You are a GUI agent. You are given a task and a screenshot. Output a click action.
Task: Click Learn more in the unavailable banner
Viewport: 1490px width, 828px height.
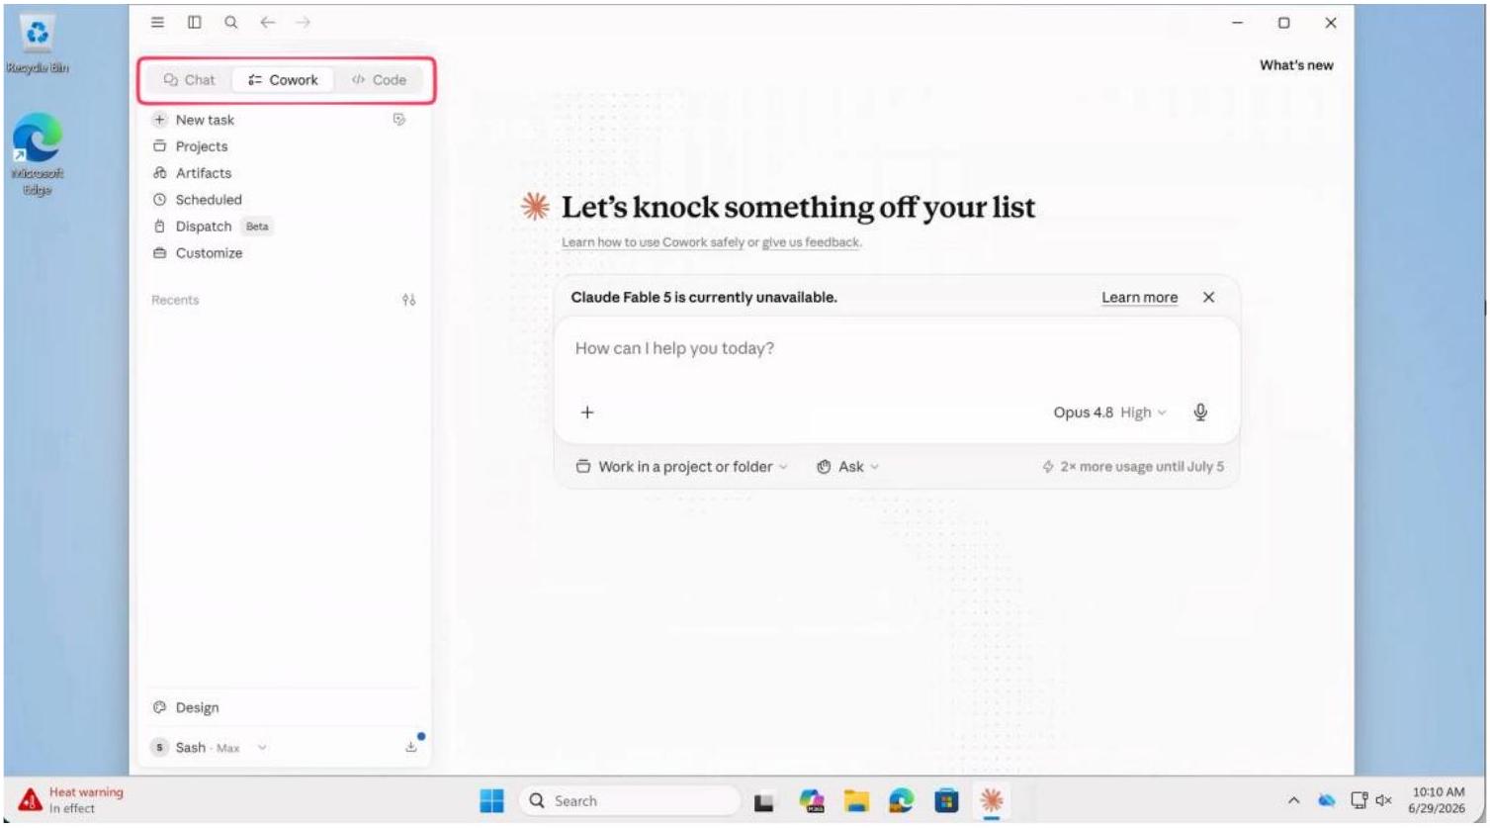coord(1140,298)
